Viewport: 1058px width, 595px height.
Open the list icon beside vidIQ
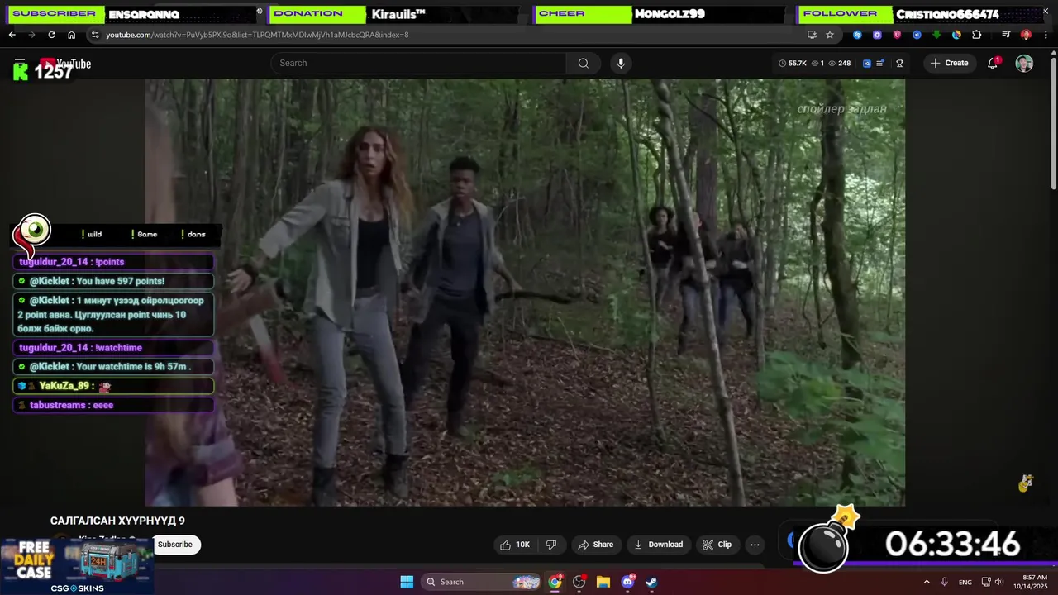click(x=880, y=63)
